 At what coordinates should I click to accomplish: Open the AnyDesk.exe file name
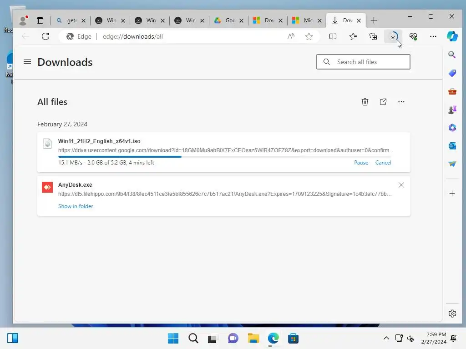point(75,185)
